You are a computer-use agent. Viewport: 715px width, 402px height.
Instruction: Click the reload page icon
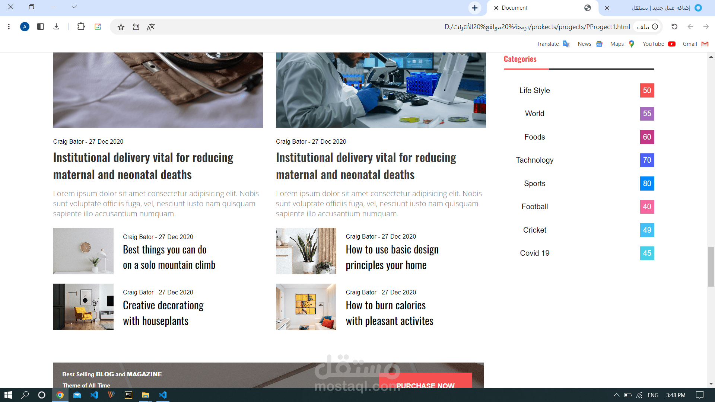point(674,27)
